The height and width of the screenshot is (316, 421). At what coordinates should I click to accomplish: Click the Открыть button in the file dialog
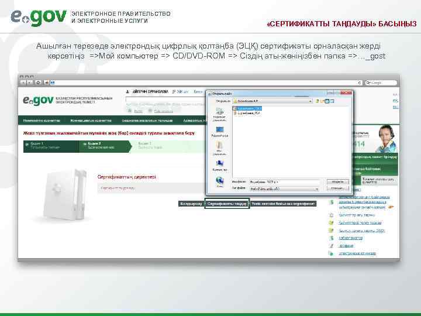point(338,182)
